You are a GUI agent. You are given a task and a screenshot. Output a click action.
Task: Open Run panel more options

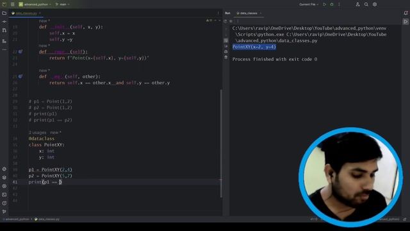click(238, 21)
